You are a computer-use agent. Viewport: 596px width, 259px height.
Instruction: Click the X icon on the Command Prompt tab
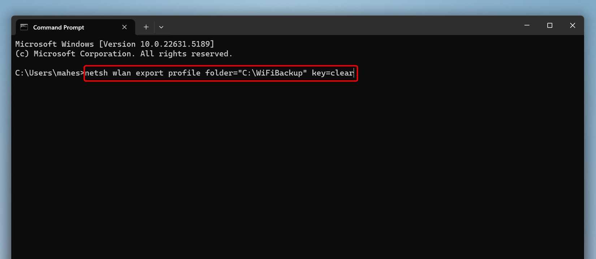124,27
